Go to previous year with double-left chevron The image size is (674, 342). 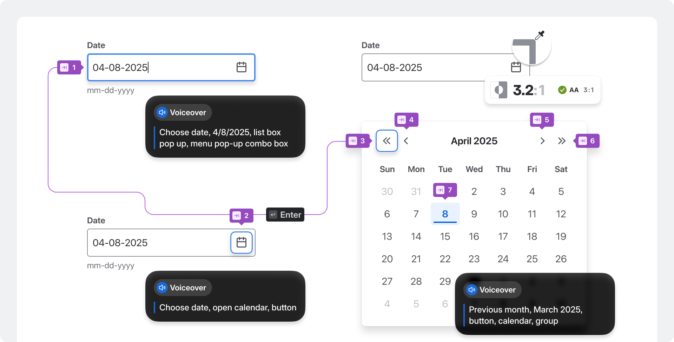(x=386, y=141)
